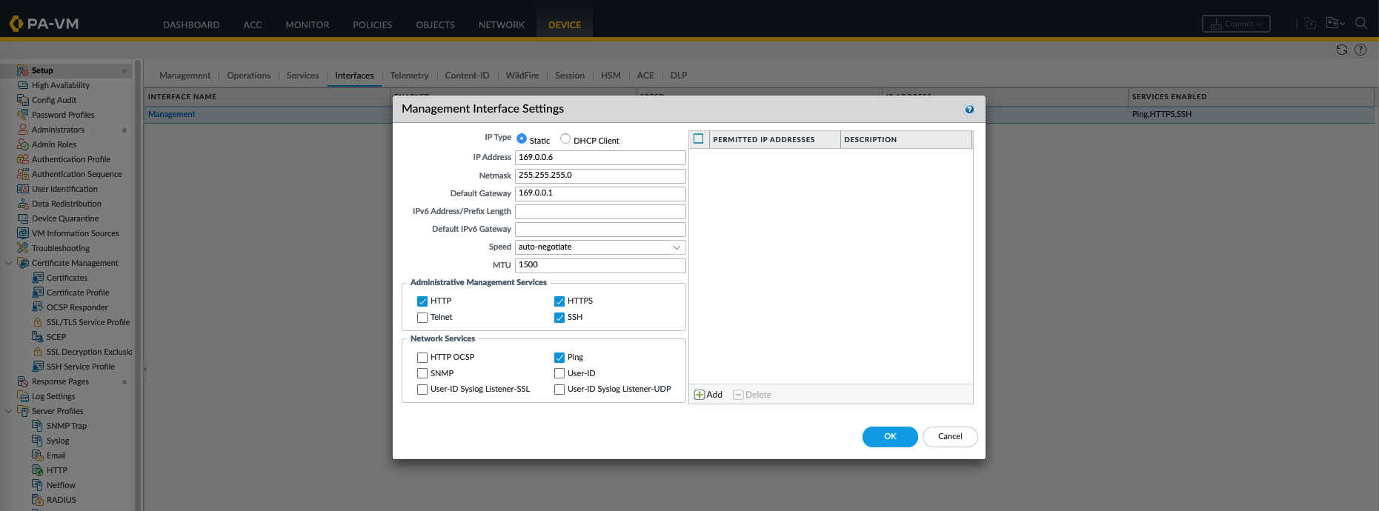Click into the MTU input field
1379x511 pixels.
(x=600, y=265)
